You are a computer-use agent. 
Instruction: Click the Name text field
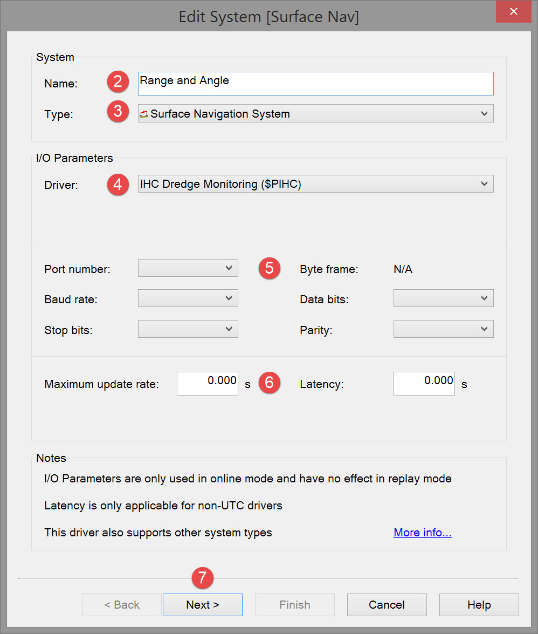315,84
